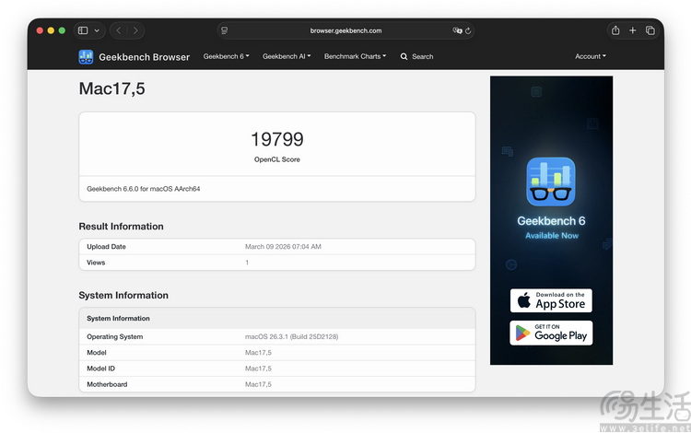Select the Result Information heading
This screenshot has width=691, height=433.
tap(122, 227)
